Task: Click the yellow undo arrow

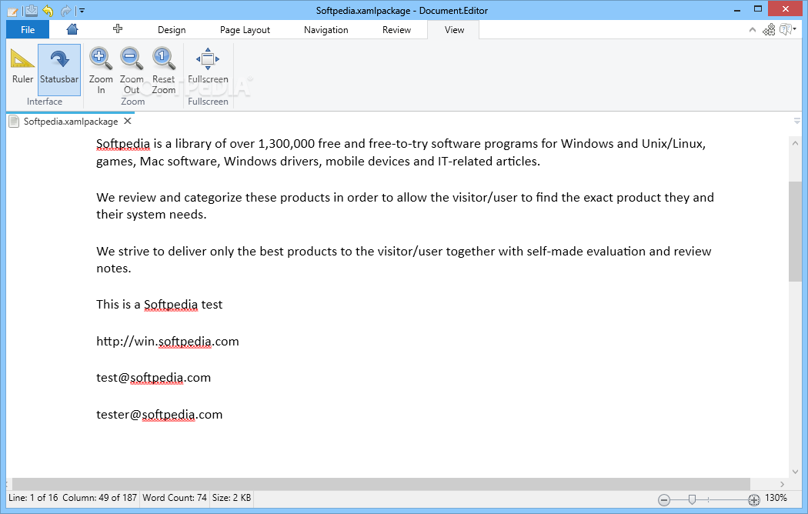Action: (48, 10)
